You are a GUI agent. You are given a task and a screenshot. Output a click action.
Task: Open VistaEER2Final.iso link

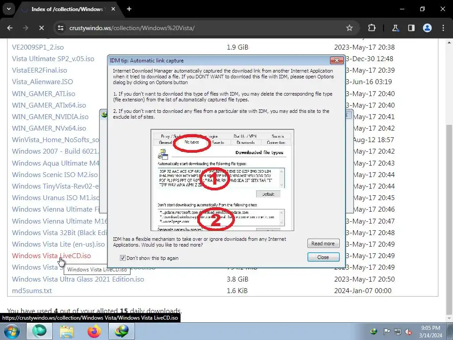click(x=39, y=70)
